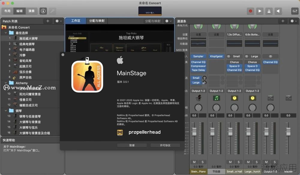The height and width of the screenshot is (175, 300).
Task: Click the folder icon of 最佳选择
Action: pyautogui.click(x=11, y=33)
